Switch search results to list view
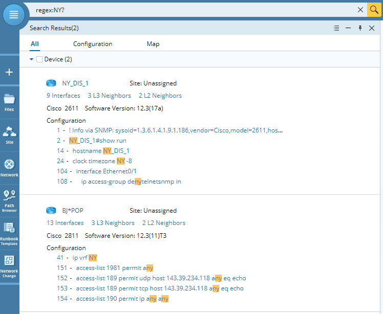Image resolution: width=383 pixels, height=314 pixels. [336, 28]
